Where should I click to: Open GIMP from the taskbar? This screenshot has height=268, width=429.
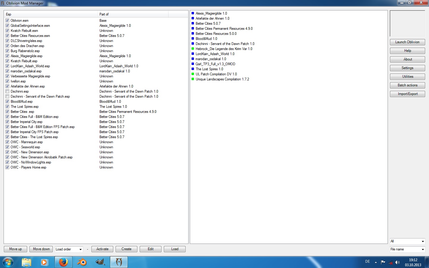click(x=100, y=262)
